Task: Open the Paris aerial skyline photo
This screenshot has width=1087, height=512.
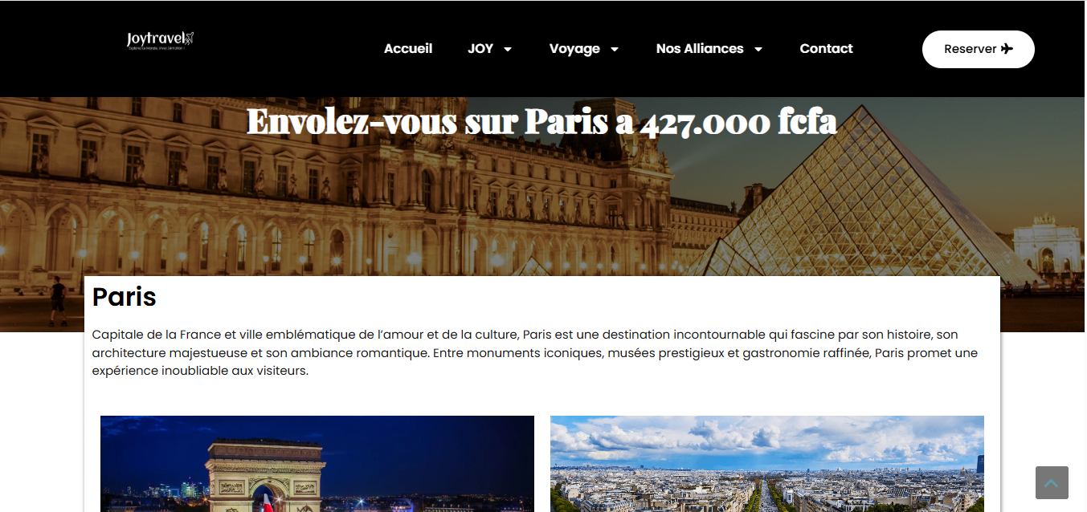Action: [x=767, y=464]
